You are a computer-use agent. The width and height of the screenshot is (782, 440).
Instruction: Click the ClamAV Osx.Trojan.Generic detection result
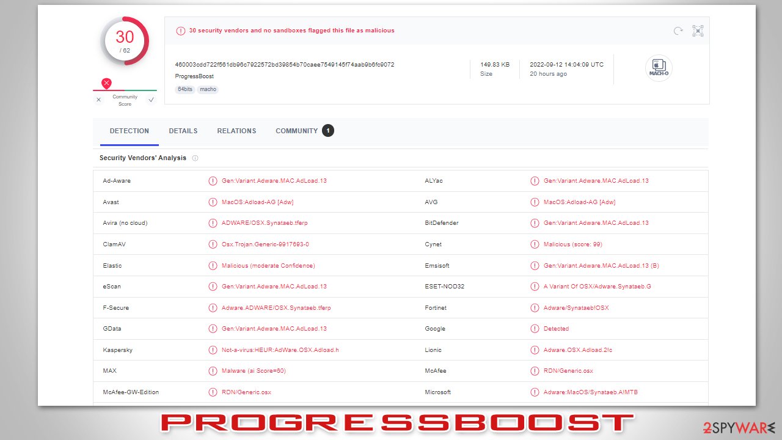coord(265,244)
